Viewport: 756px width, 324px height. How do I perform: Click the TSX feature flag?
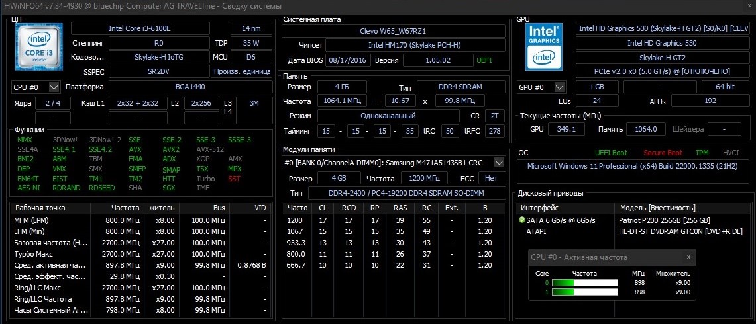pos(202,169)
